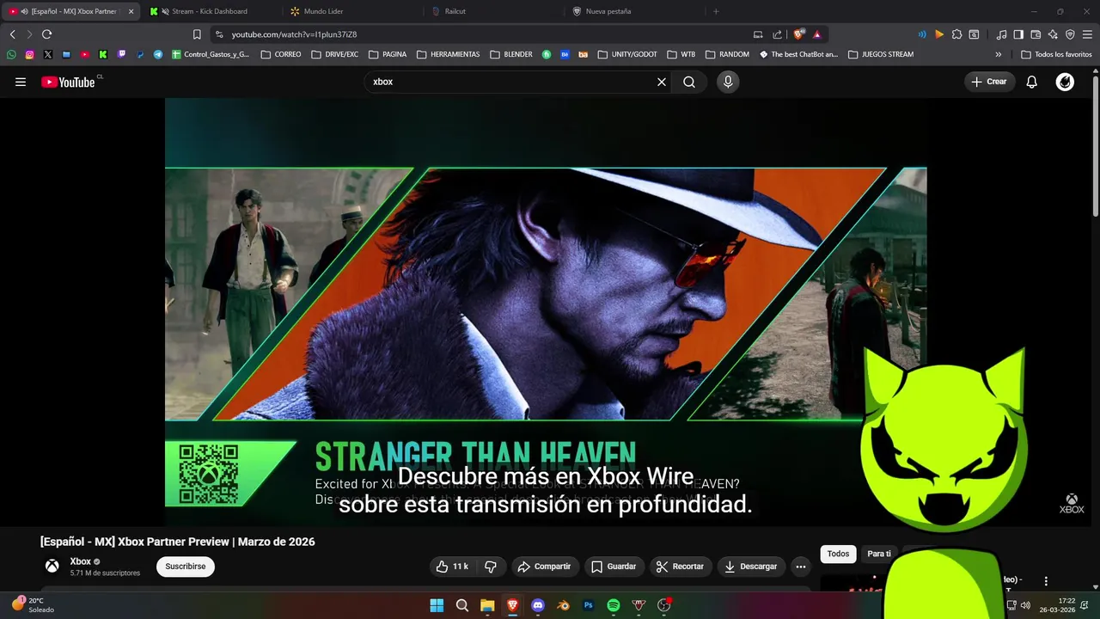Open the Instagram bookmark icon
This screenshot has height=619, width=1100.
(x=29, y=54)
